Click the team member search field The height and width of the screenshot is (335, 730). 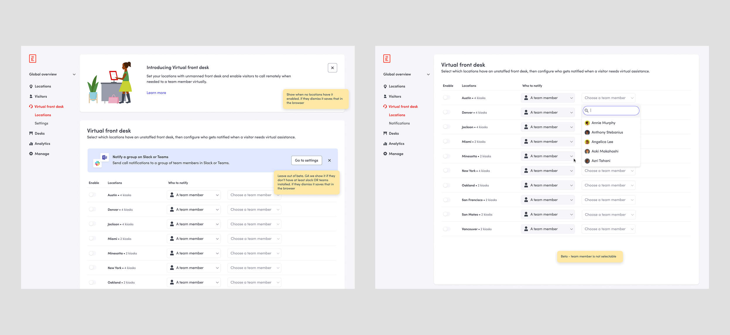tap(613, 110)
